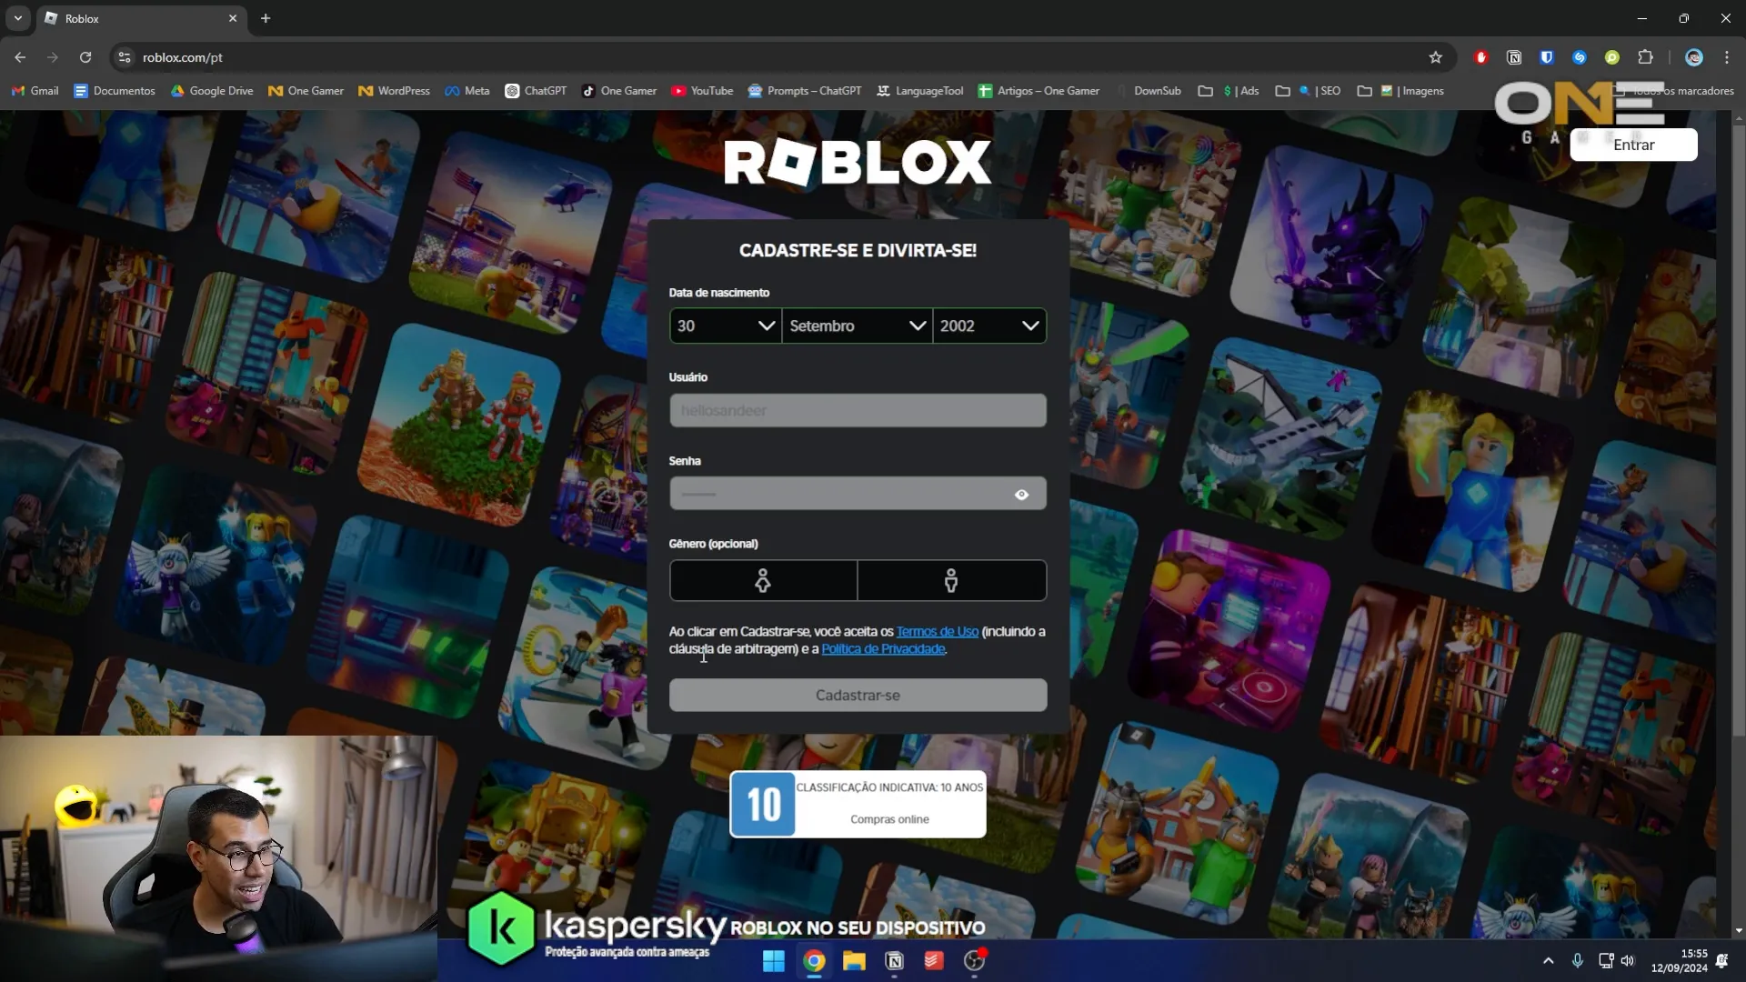Expand the month dropdown showing Setembro

pyautogui.click(x=858, y=325)
